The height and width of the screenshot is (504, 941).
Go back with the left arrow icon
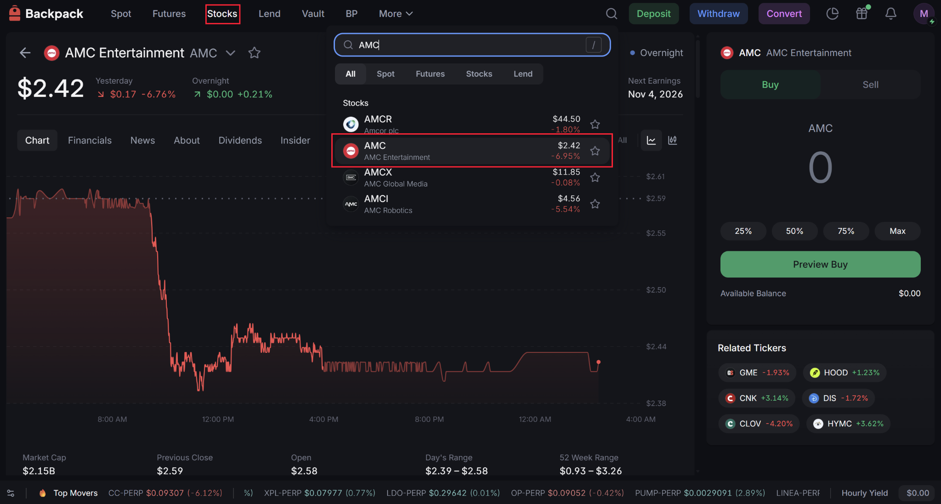pyautogui.click(x=25, y=53)
